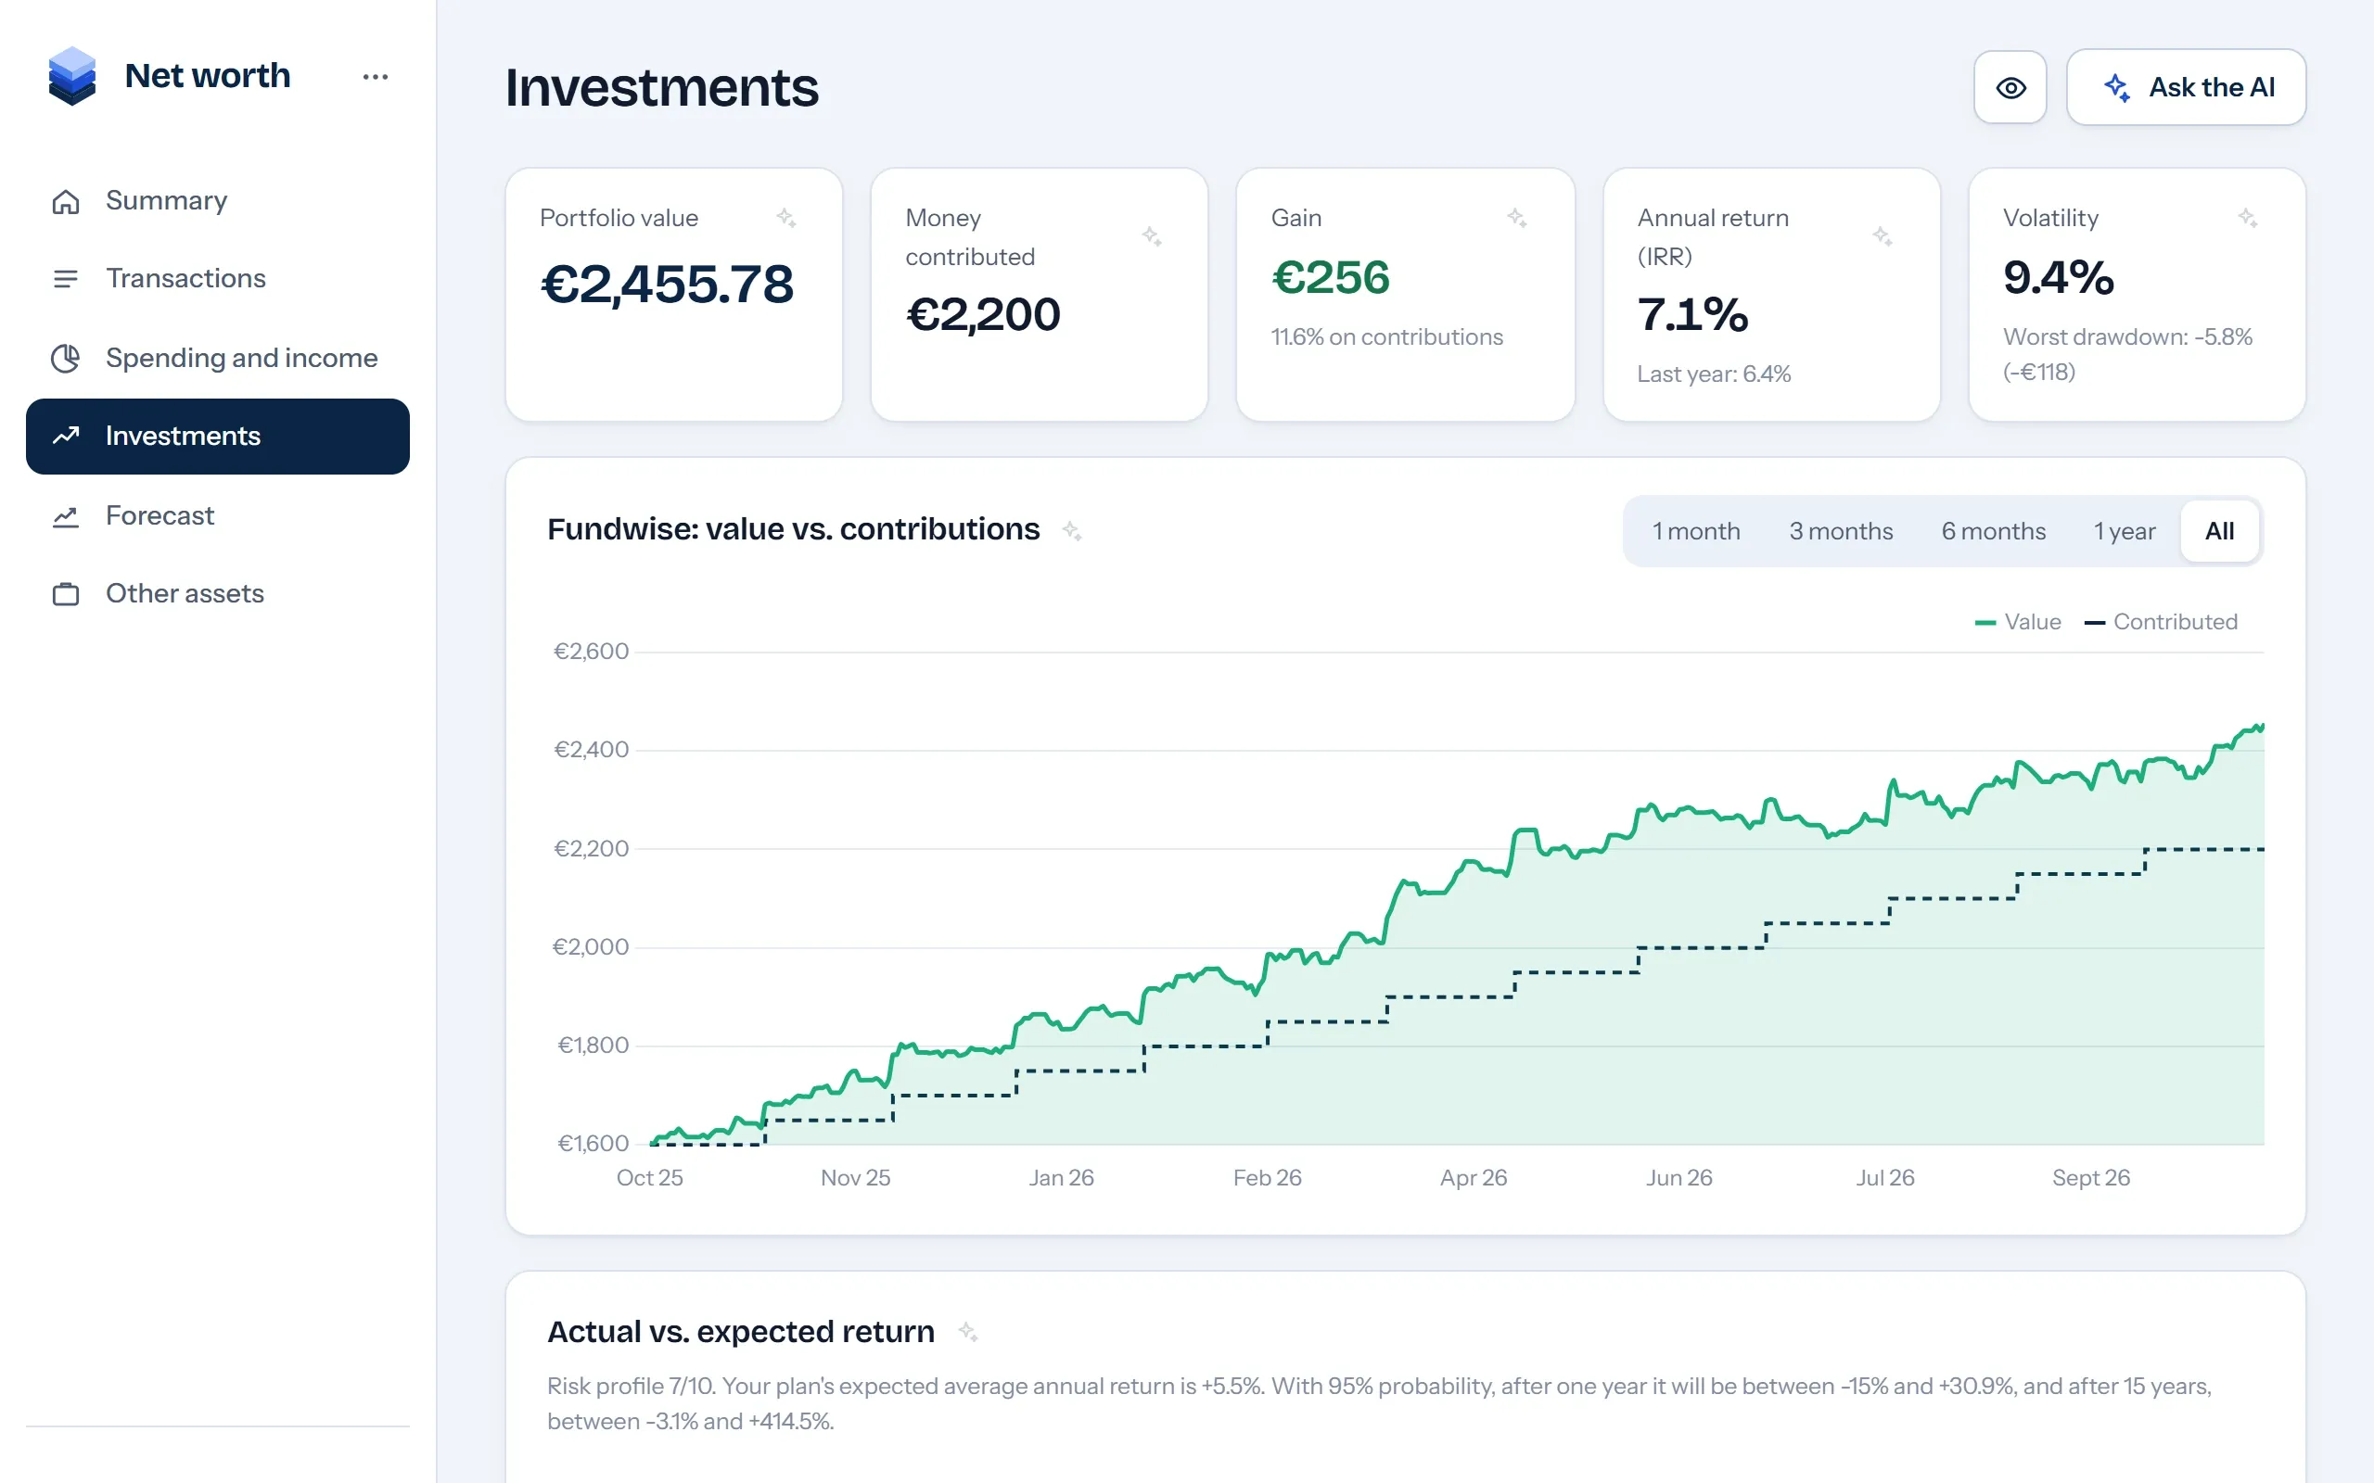Viewport: 2374px width, 1483px height.
Task: Click AI sparkle next to Actual vs. expected return
Action: click(968, 1332)
